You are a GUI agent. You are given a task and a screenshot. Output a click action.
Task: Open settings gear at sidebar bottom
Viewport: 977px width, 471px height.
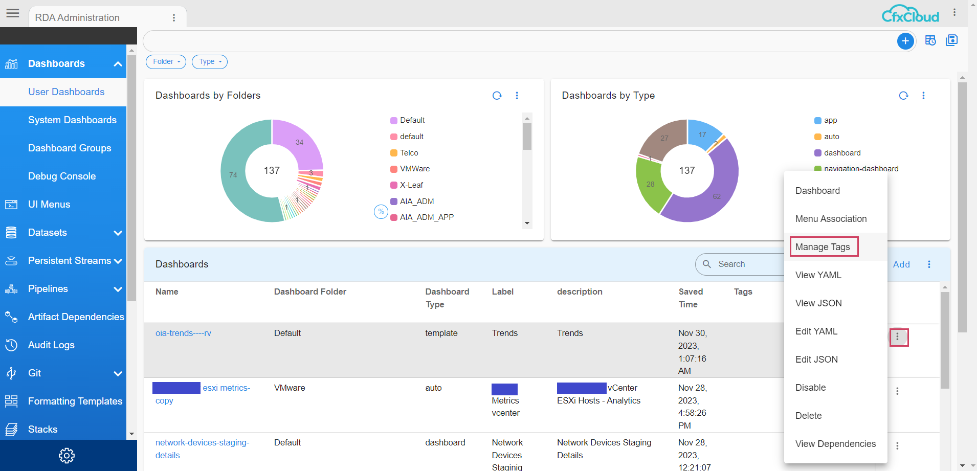(x=66, y=455)
